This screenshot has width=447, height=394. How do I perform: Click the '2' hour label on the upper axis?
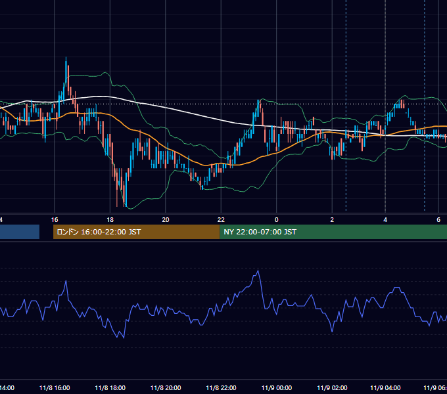[x=332, y=220]
